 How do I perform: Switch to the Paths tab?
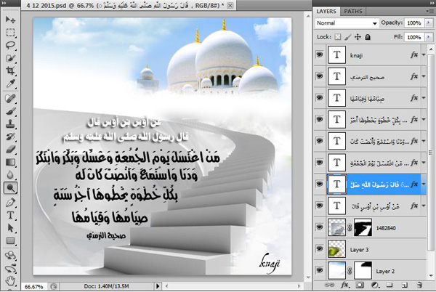pyautogui.click(x=353, y=12)
